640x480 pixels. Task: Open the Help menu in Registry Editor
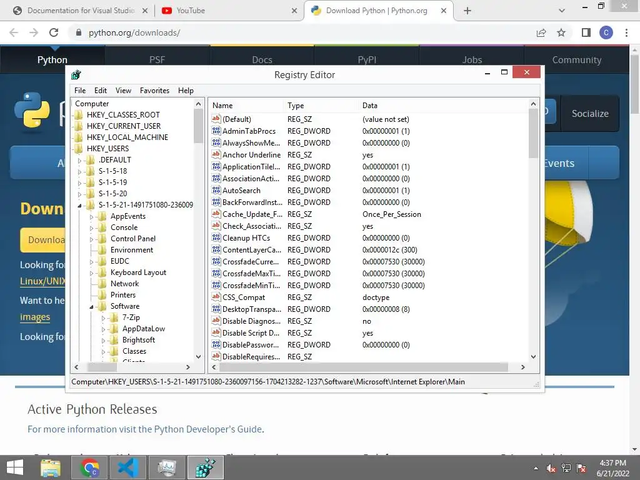186,91
